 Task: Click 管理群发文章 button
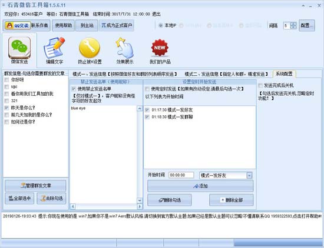tap(35, 186)
